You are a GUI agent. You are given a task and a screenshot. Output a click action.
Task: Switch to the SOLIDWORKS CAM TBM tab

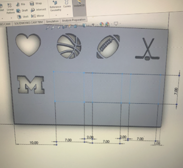(28, 22)
